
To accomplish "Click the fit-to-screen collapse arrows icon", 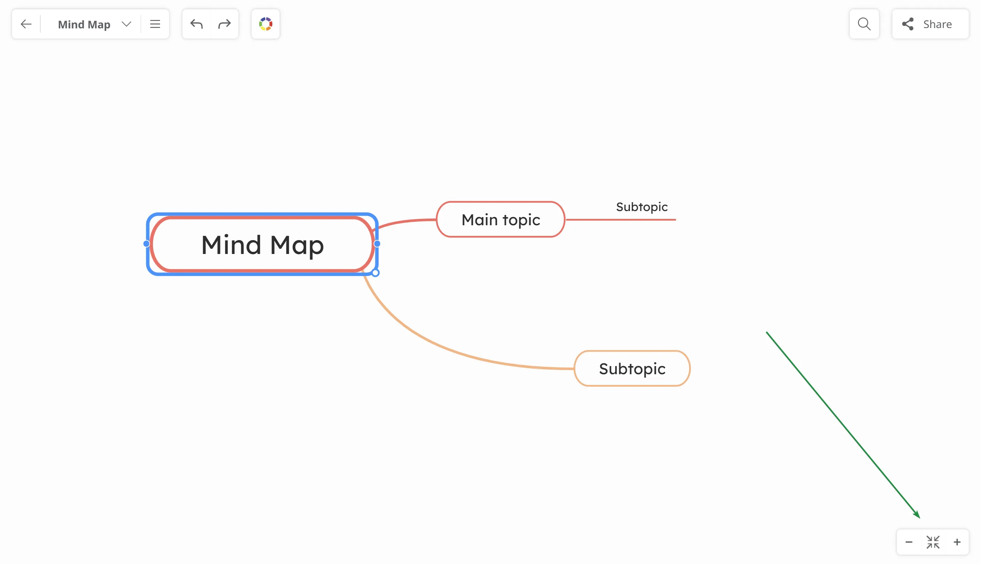I will point(933,542).
